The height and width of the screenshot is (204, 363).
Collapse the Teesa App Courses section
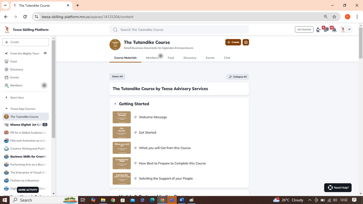pos(6,109)
